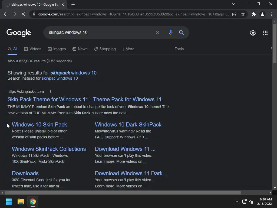Click the horizontal scrollbar right arrow

(x=270, y=193)
